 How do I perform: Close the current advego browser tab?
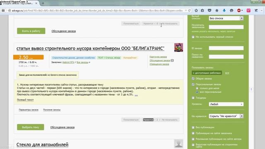(x=36, y=3)
